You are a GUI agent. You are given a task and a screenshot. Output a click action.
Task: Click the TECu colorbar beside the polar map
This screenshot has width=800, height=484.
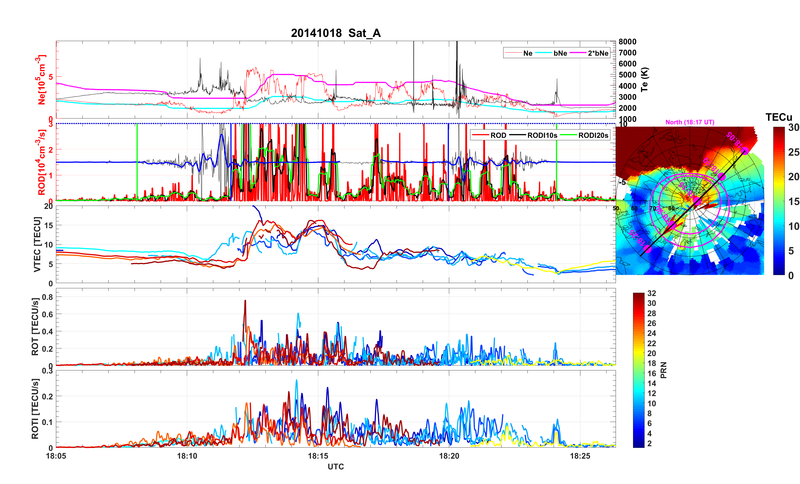pos(779,201)
